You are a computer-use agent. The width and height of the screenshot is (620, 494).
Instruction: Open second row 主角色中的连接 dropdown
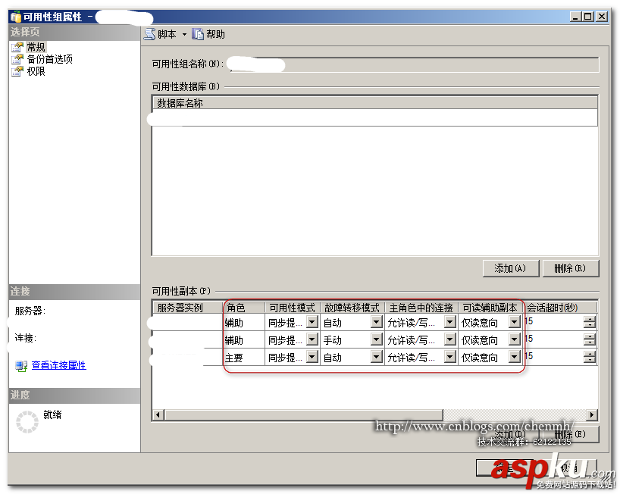pos(450,339)
